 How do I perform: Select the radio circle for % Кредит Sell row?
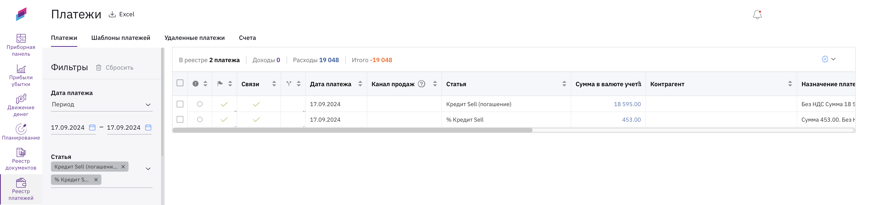[200, 120]
